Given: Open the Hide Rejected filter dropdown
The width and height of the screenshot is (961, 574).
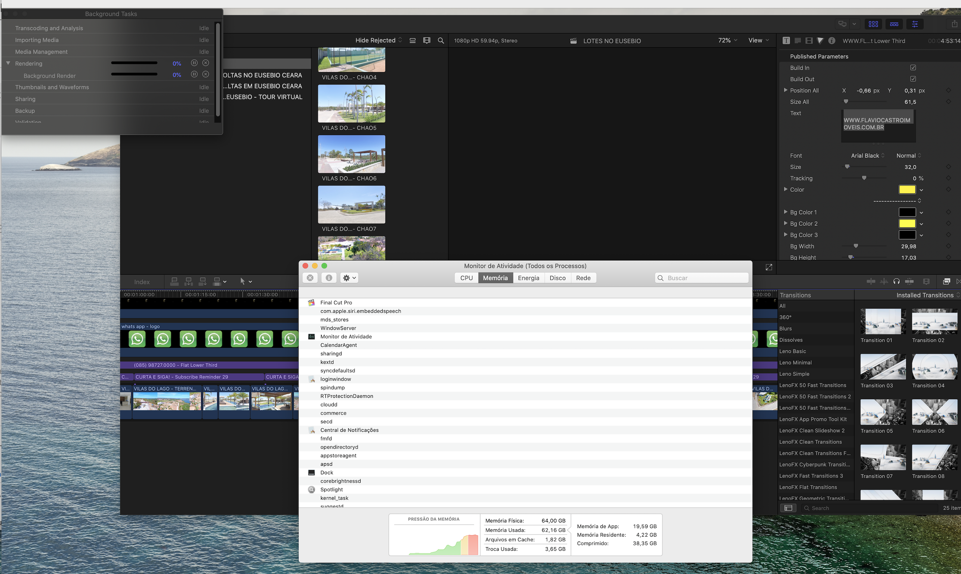Looking at the screenshot, I should [378, 40].
